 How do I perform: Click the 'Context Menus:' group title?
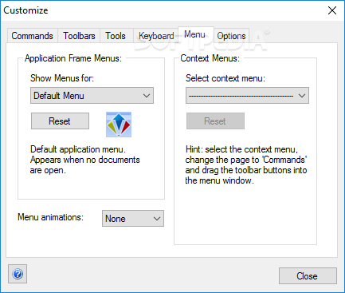(x=210, y=58)
